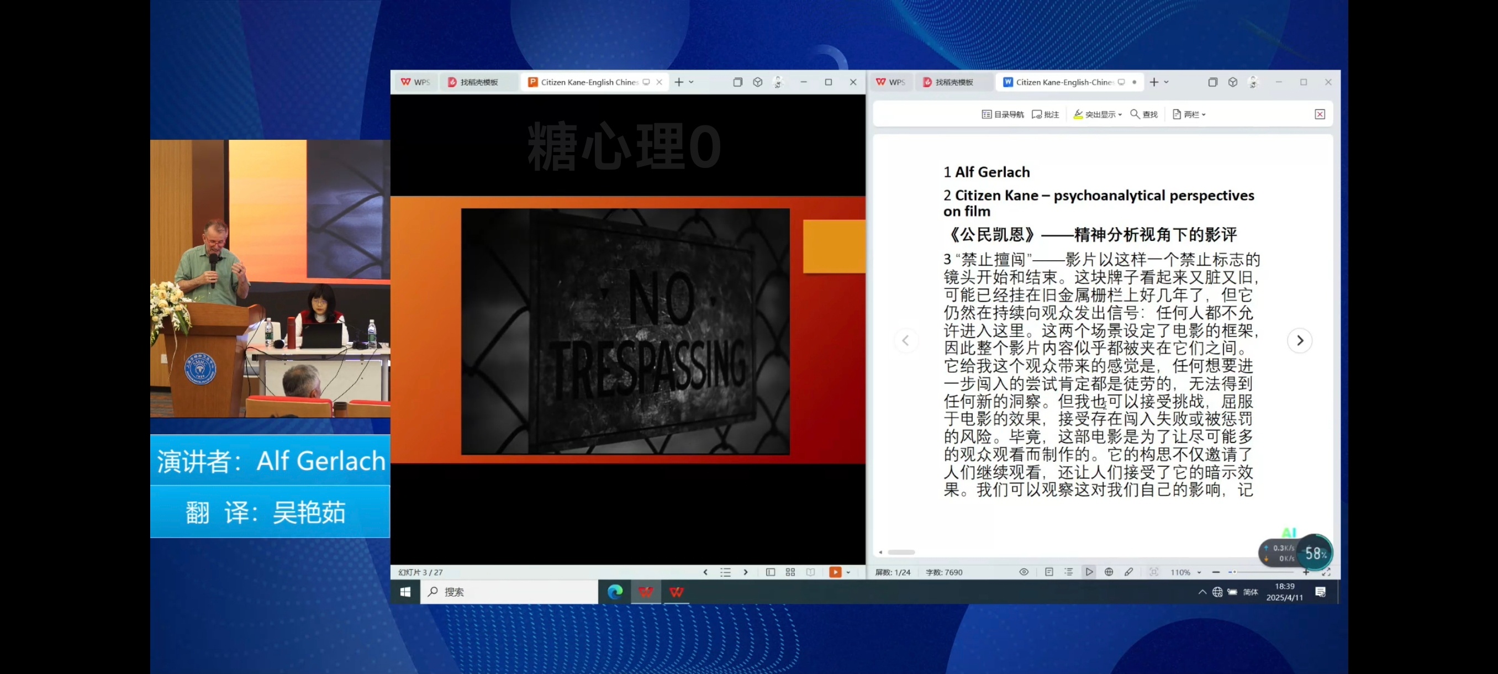Screen dimensions: 1498x674
Task: Click 批注 comments button in reading toolbar
Action: pyautogui.click(x=1046, y=114)
